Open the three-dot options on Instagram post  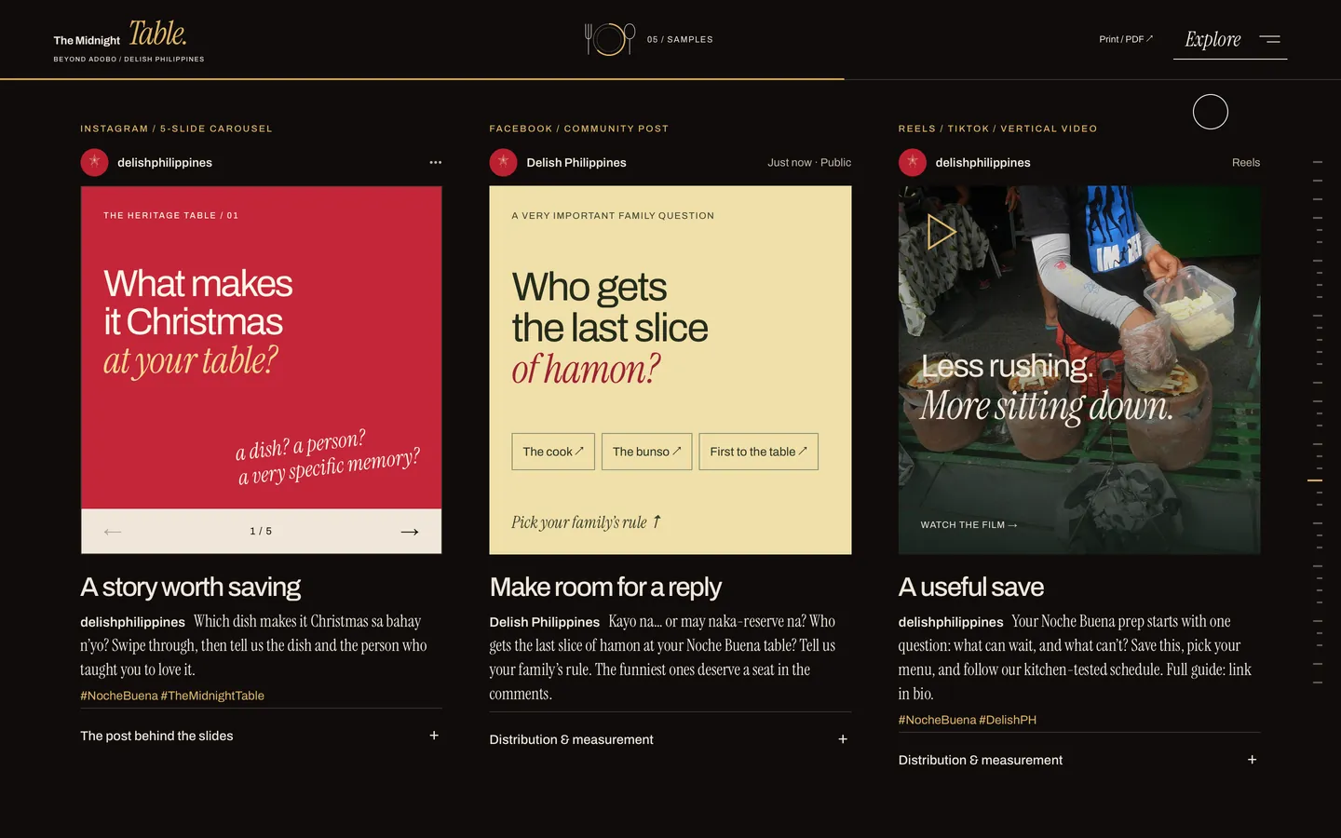[x=435, y=162]
